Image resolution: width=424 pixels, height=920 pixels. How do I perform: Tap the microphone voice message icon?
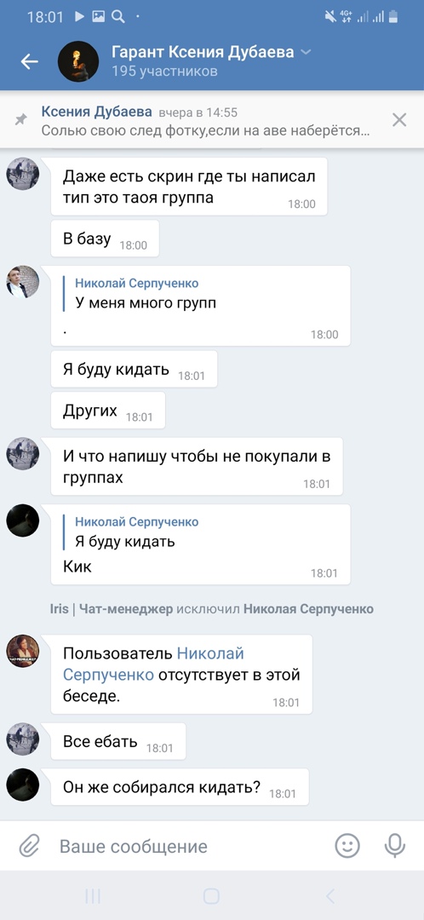tap(395, 846)
